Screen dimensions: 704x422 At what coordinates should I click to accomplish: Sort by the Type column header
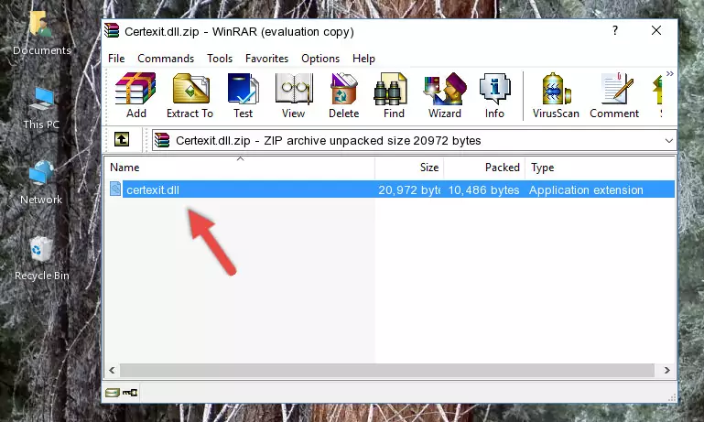pos(600,168)
